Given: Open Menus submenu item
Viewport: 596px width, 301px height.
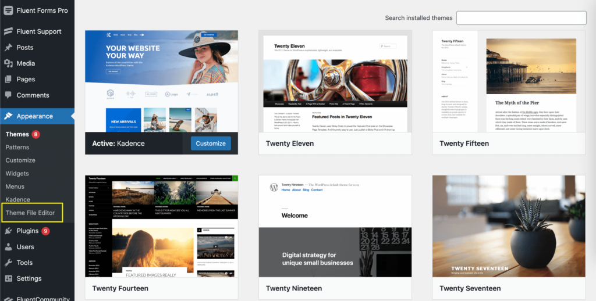Looking at the screenshot, I should click(15, 187).
